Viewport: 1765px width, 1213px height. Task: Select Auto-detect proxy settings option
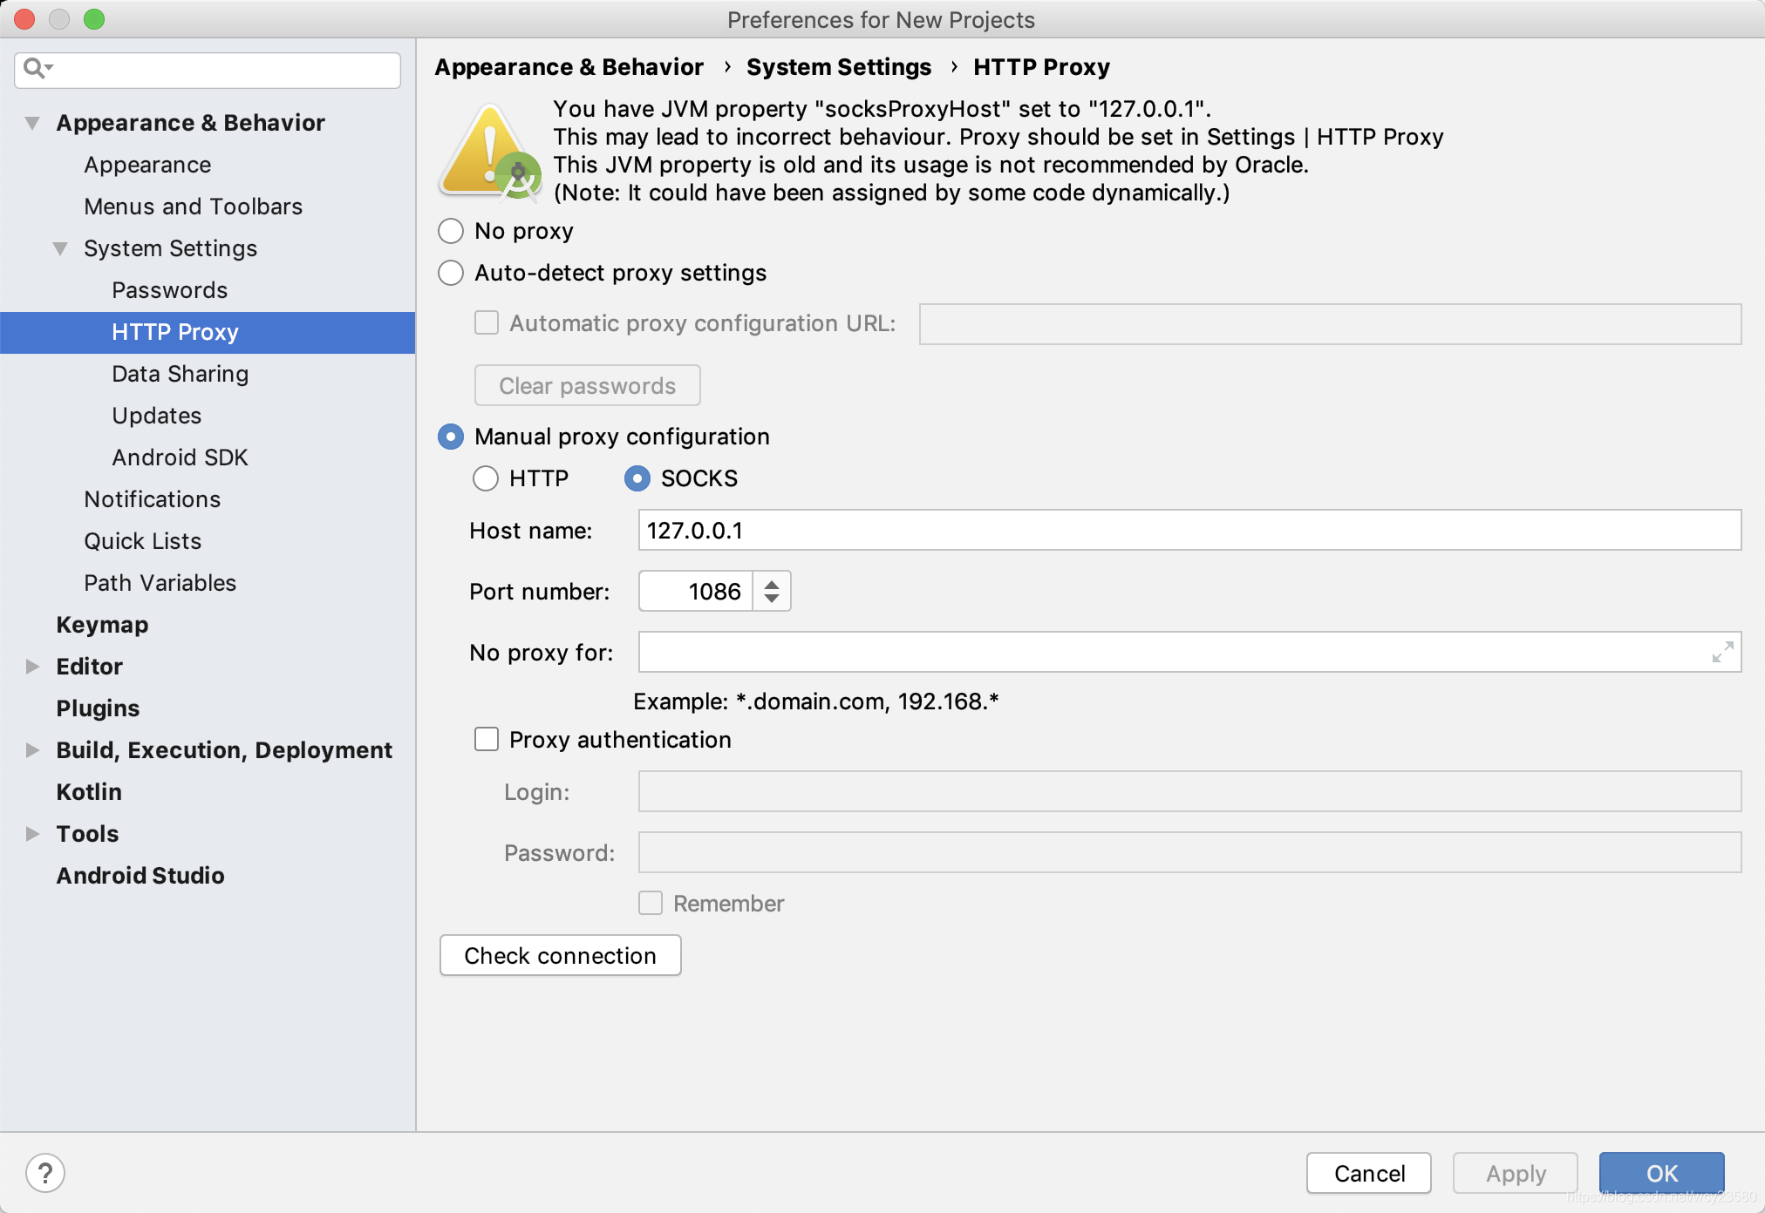451,273
